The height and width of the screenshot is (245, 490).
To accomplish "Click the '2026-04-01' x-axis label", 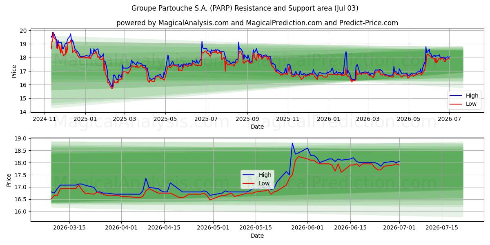I will [x=121, y=228].
